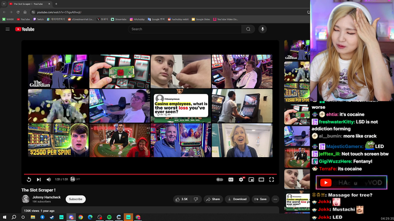
Task: Toggle the autoplay switch in player
Action: [220, 179]
